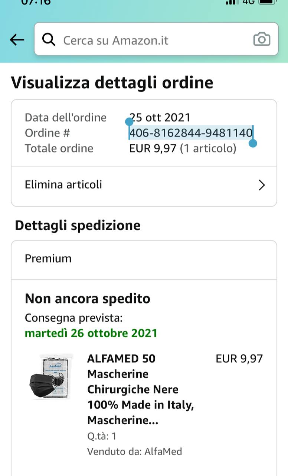
Task: Focus the Cerca su Amazon.it search field
Action: click(x=156, y=39)
